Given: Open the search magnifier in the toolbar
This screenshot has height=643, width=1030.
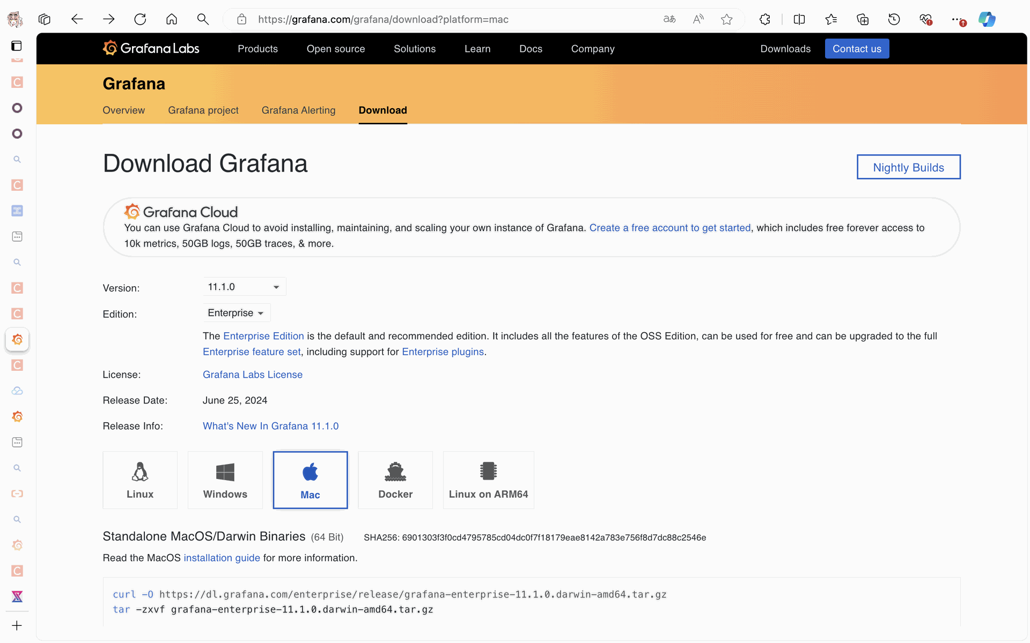Looking at the screenshot, I should pos(203,19).
